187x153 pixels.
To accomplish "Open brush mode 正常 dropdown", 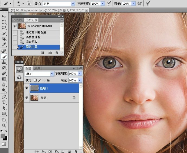I will pos(73,4).
